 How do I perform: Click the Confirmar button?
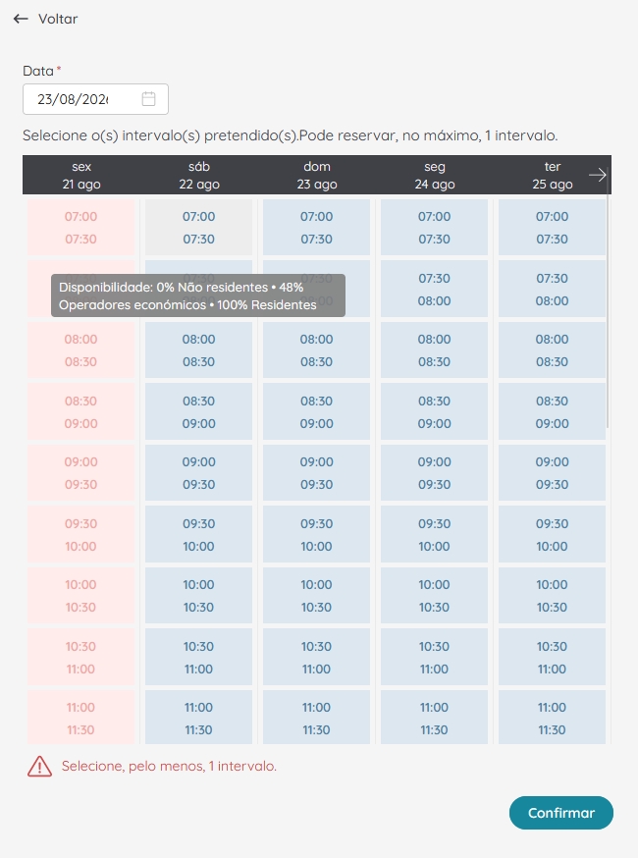tap(560, 813)
